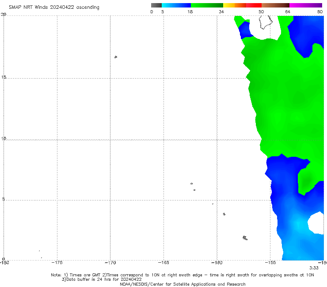Click the color bar label '18'
The width and height of the screenshot is (327, 287).
(190, 11)
